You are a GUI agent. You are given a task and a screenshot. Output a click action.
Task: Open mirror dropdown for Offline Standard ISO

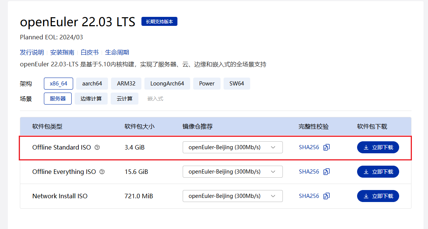click(x=233, y=147)
